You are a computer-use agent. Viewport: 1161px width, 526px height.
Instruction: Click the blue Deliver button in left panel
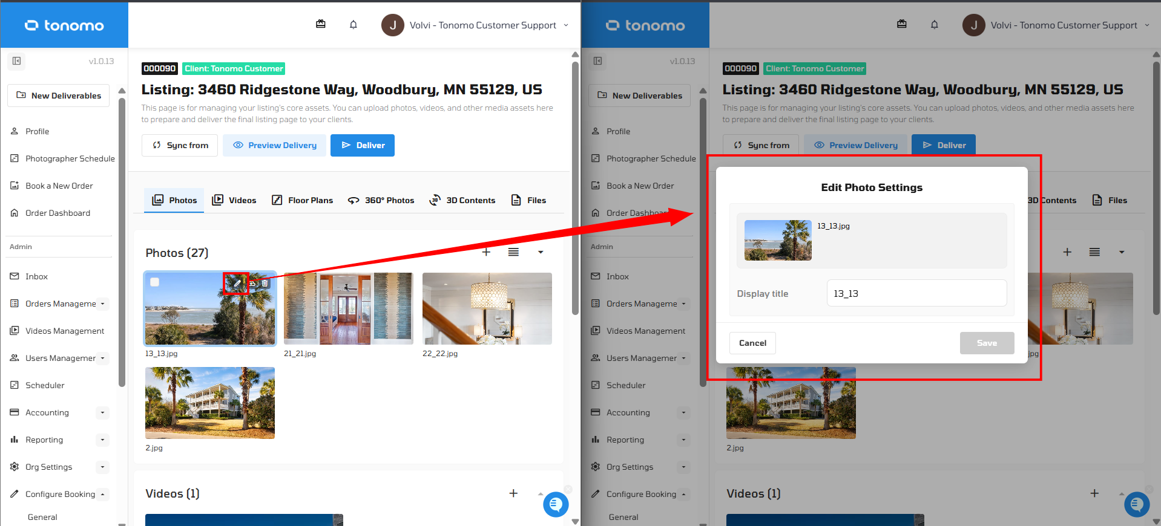point(363,145)
